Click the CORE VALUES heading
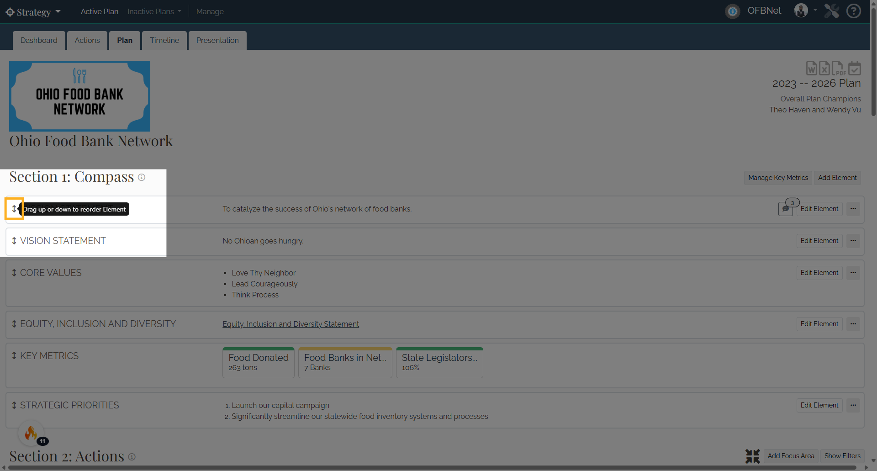The image size is (877, 471). [51, 273]
